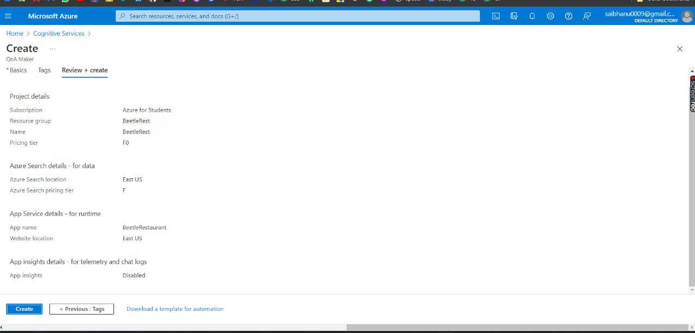695x333 pixels.
Task: Click the Website location value 'East US'
Action: [132, 239]
